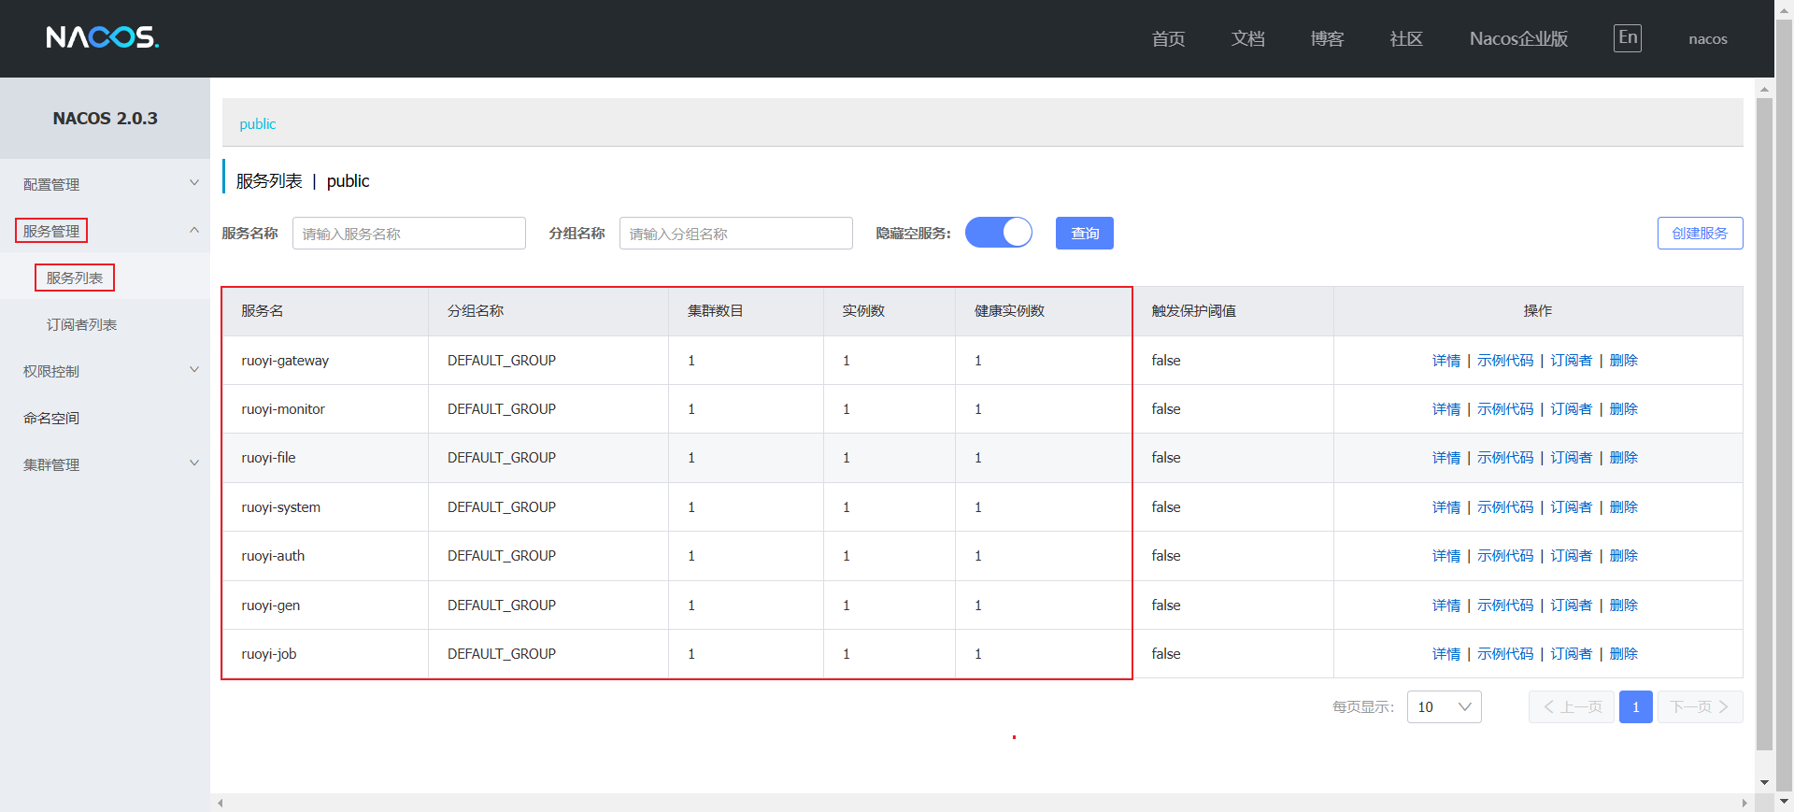Select the public namespace tab
This screenshot has width=1794, height=812.
pyautogui.click(x=258, y=123)
